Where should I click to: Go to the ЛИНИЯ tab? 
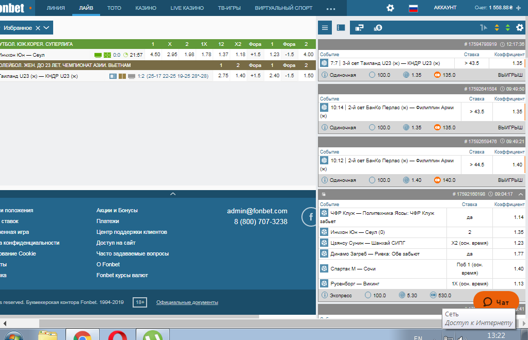[x=56, y=8]
